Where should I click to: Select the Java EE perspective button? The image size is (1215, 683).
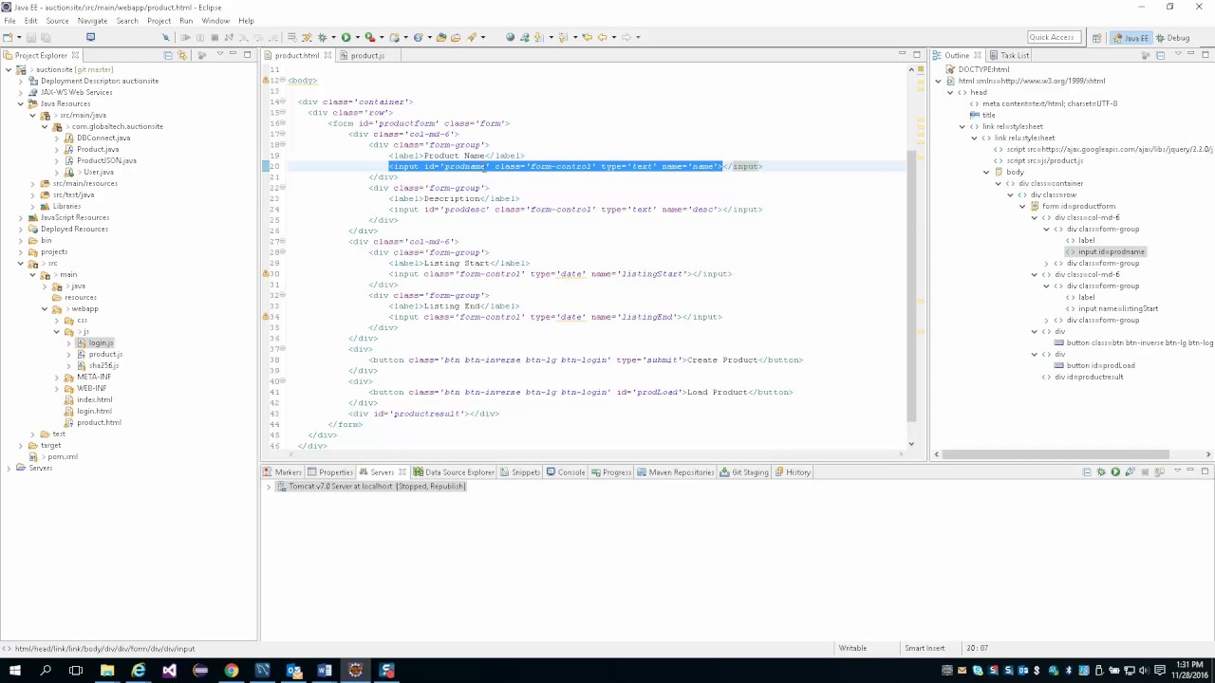[1131, 38]
